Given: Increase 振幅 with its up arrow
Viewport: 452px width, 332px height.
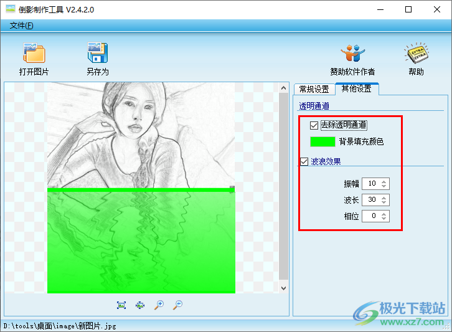Looking at the screenshot, I should (384, 181).
